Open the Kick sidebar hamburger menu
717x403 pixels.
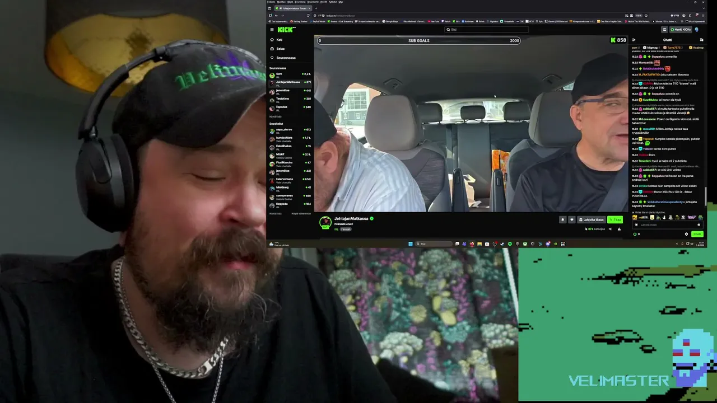(272, 30)
